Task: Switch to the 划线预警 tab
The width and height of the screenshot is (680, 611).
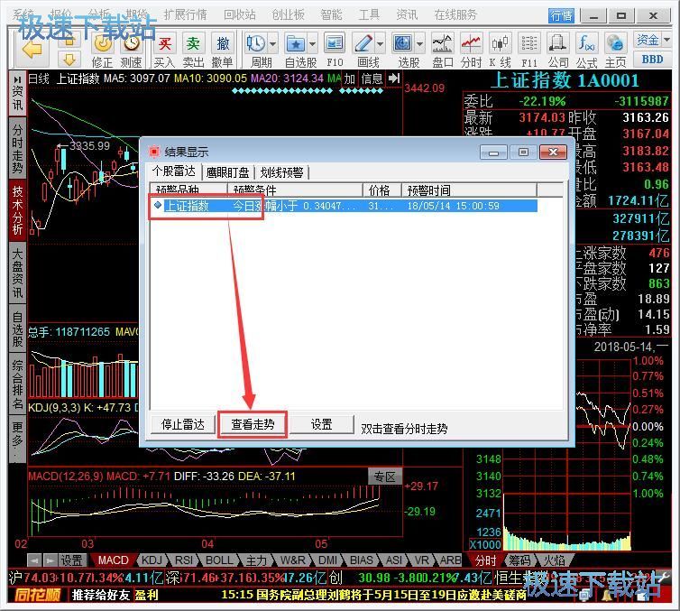Action: [x=282, y=172]
